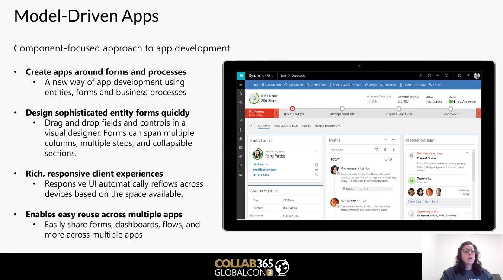Click Edit under the Phone missed entry
Viewport: 503px width, 280px height.
(x=364, y=189)
